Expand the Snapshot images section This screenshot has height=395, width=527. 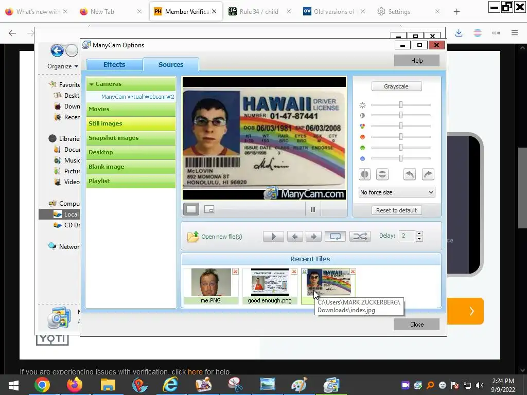(x=131, y=138)
